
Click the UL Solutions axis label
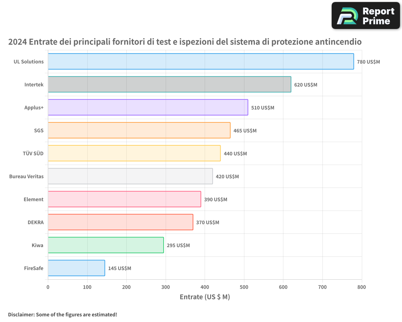pos(29,62)
